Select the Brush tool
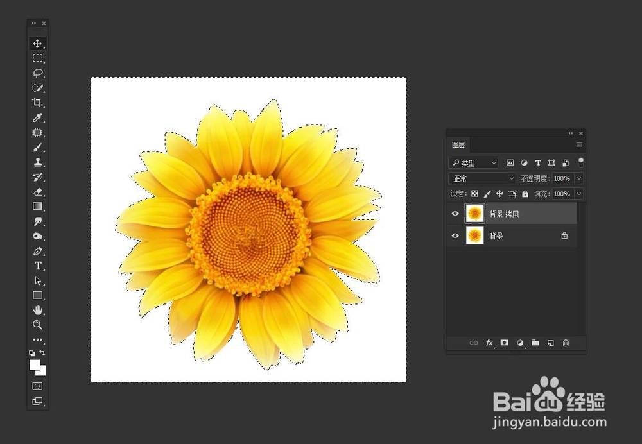 tap(37, 148)
